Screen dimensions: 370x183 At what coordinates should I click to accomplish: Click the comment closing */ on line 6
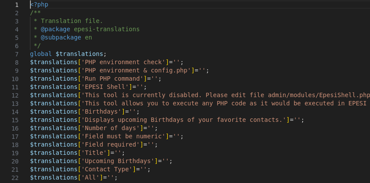tap(37, 46)
